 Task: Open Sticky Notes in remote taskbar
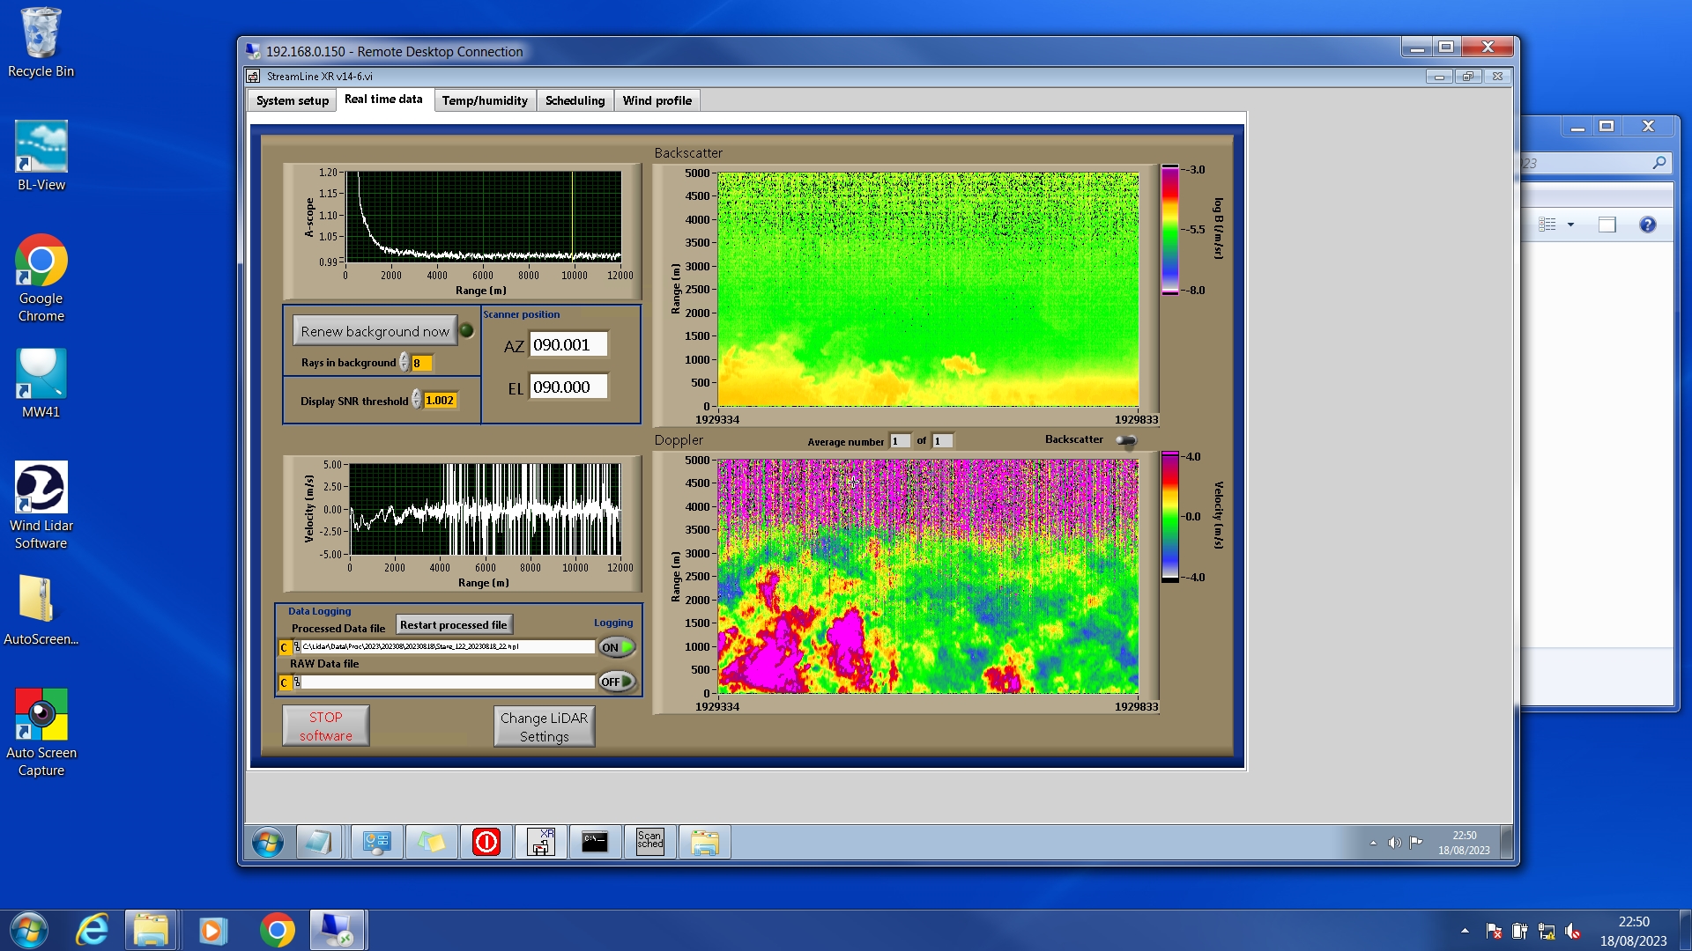[431, 842]
